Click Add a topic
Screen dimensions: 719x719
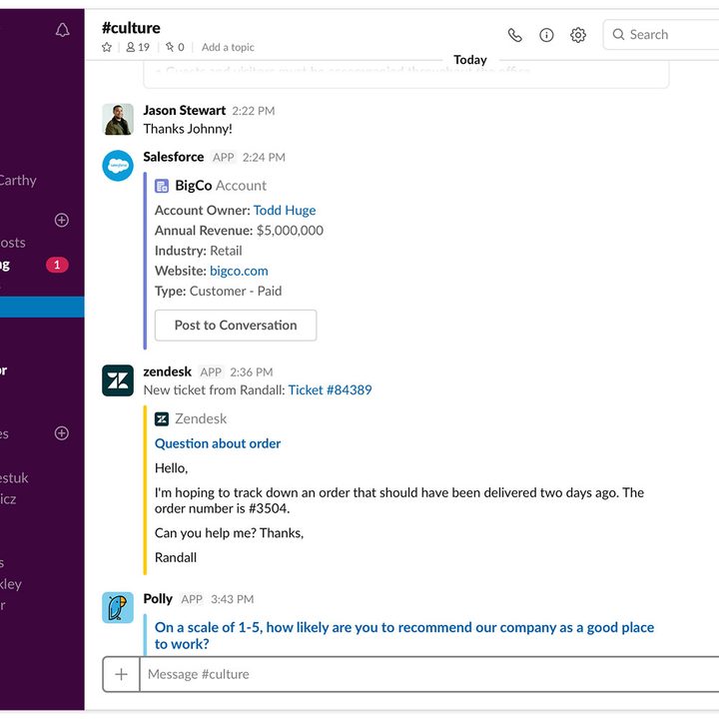(228, 47)
